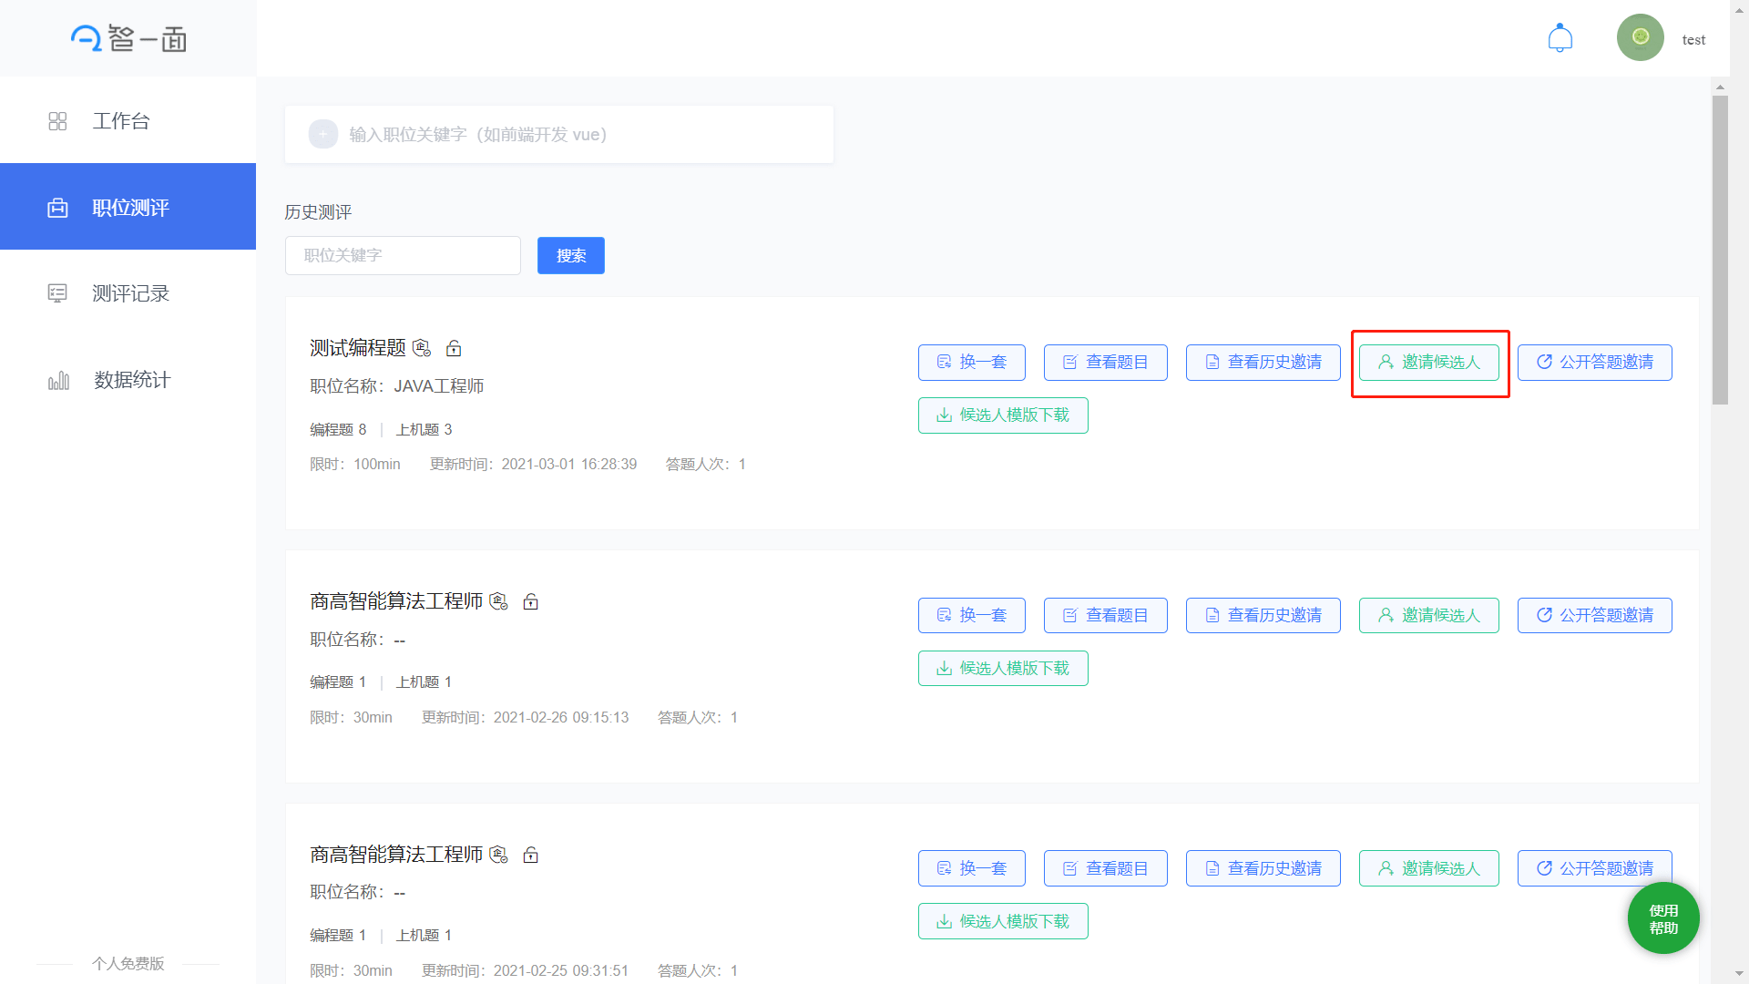Focus the 职位关键字 history search field
The image size is (1749, 984).
403,255
